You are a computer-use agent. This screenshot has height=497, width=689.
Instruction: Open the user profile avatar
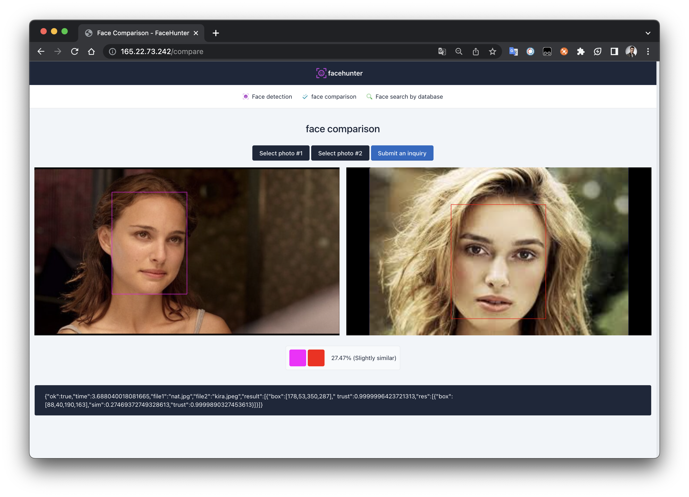coord(631,52)
